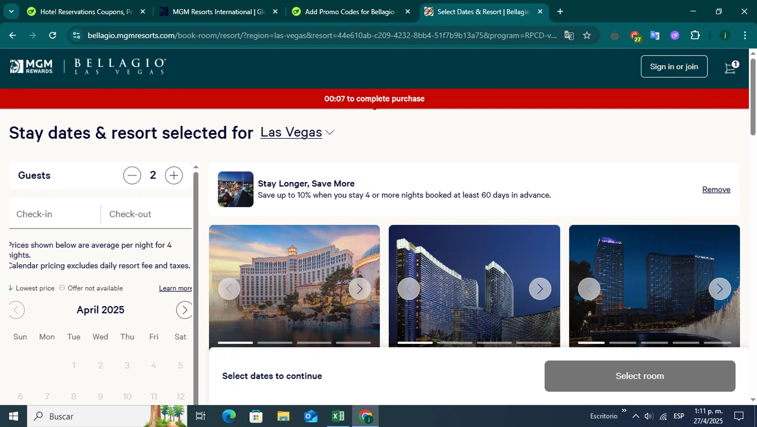Open the Learn more link
Viewport: 757px width, 427px height.
tap(175, 288)
